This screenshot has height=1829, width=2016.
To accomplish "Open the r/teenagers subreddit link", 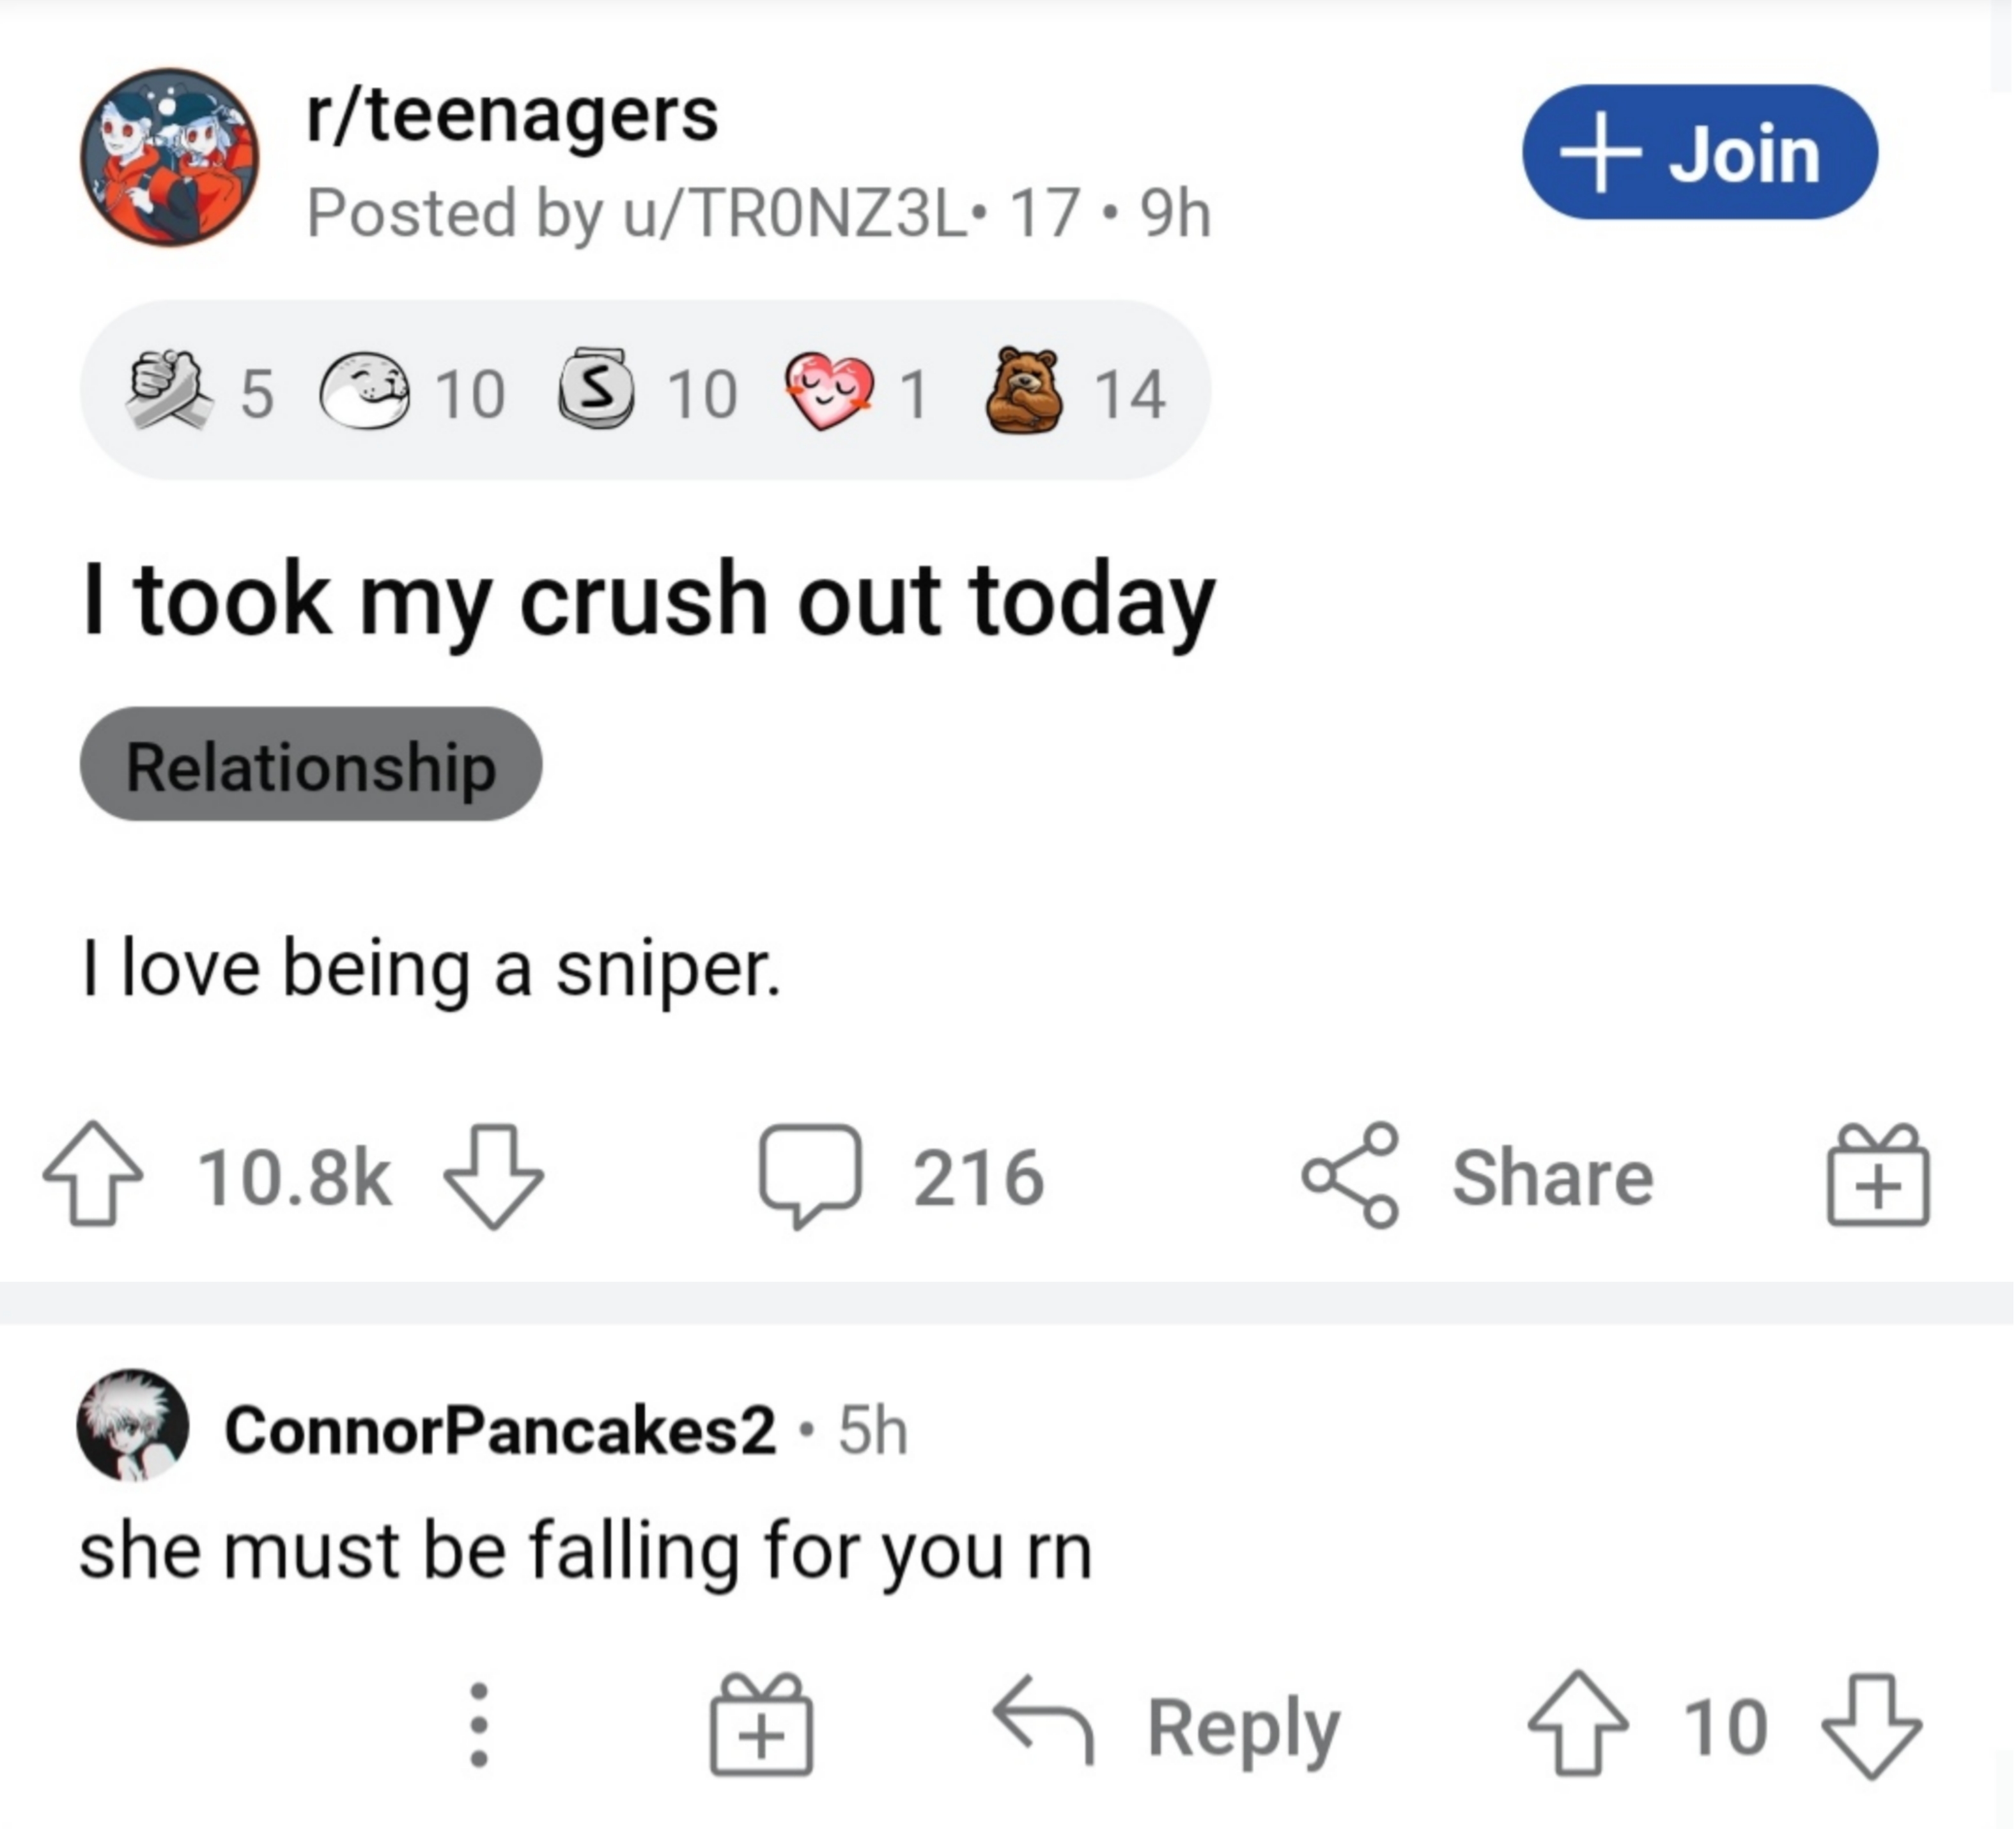I will point(512,115).
